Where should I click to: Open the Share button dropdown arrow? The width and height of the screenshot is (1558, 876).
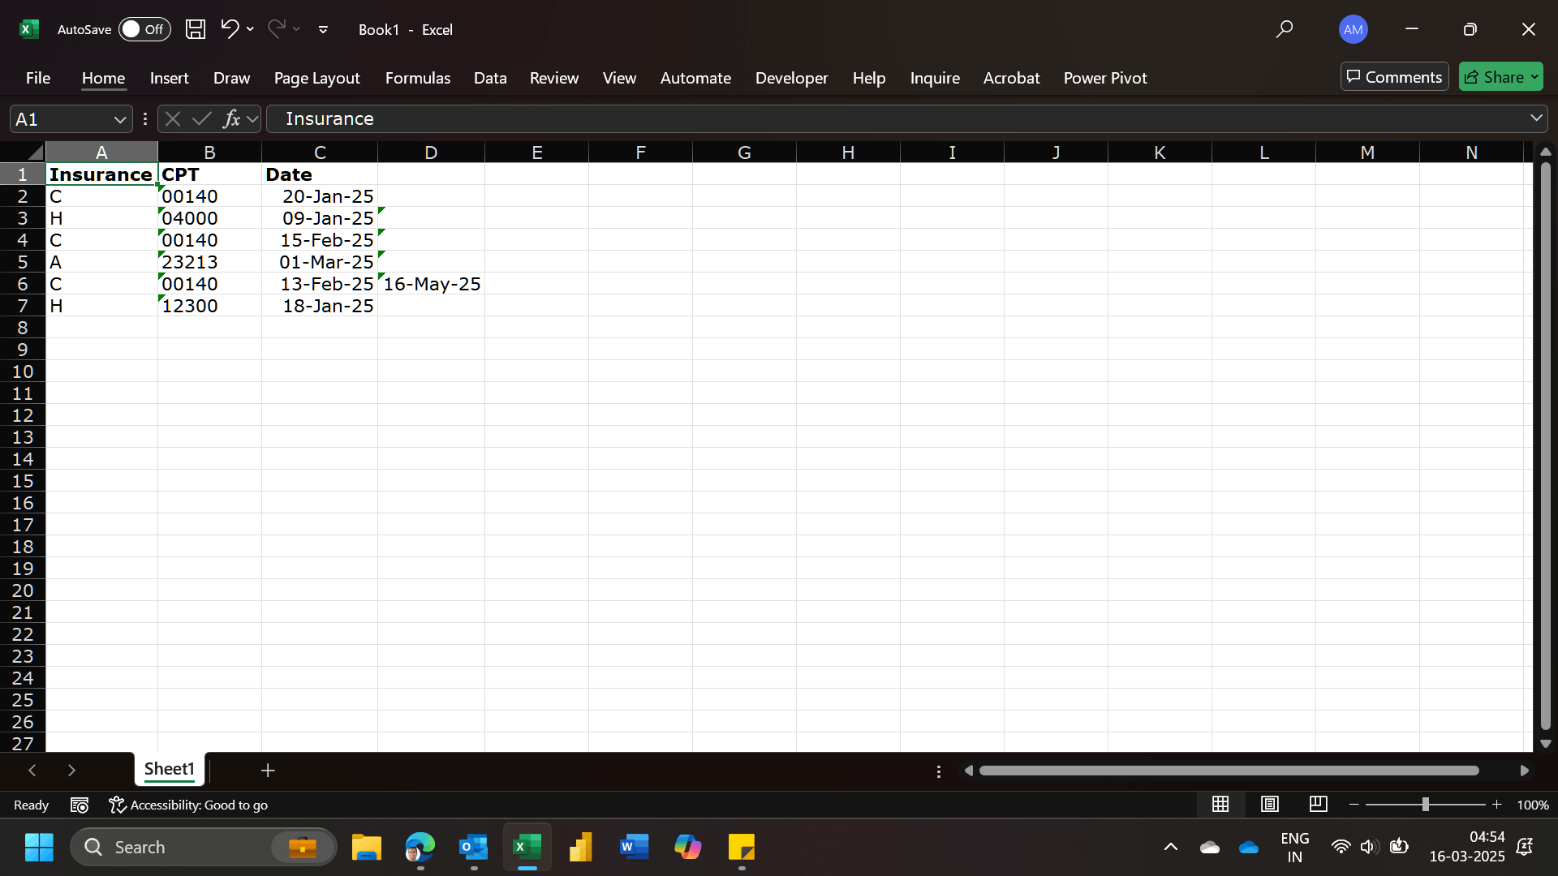(1534, 77)
